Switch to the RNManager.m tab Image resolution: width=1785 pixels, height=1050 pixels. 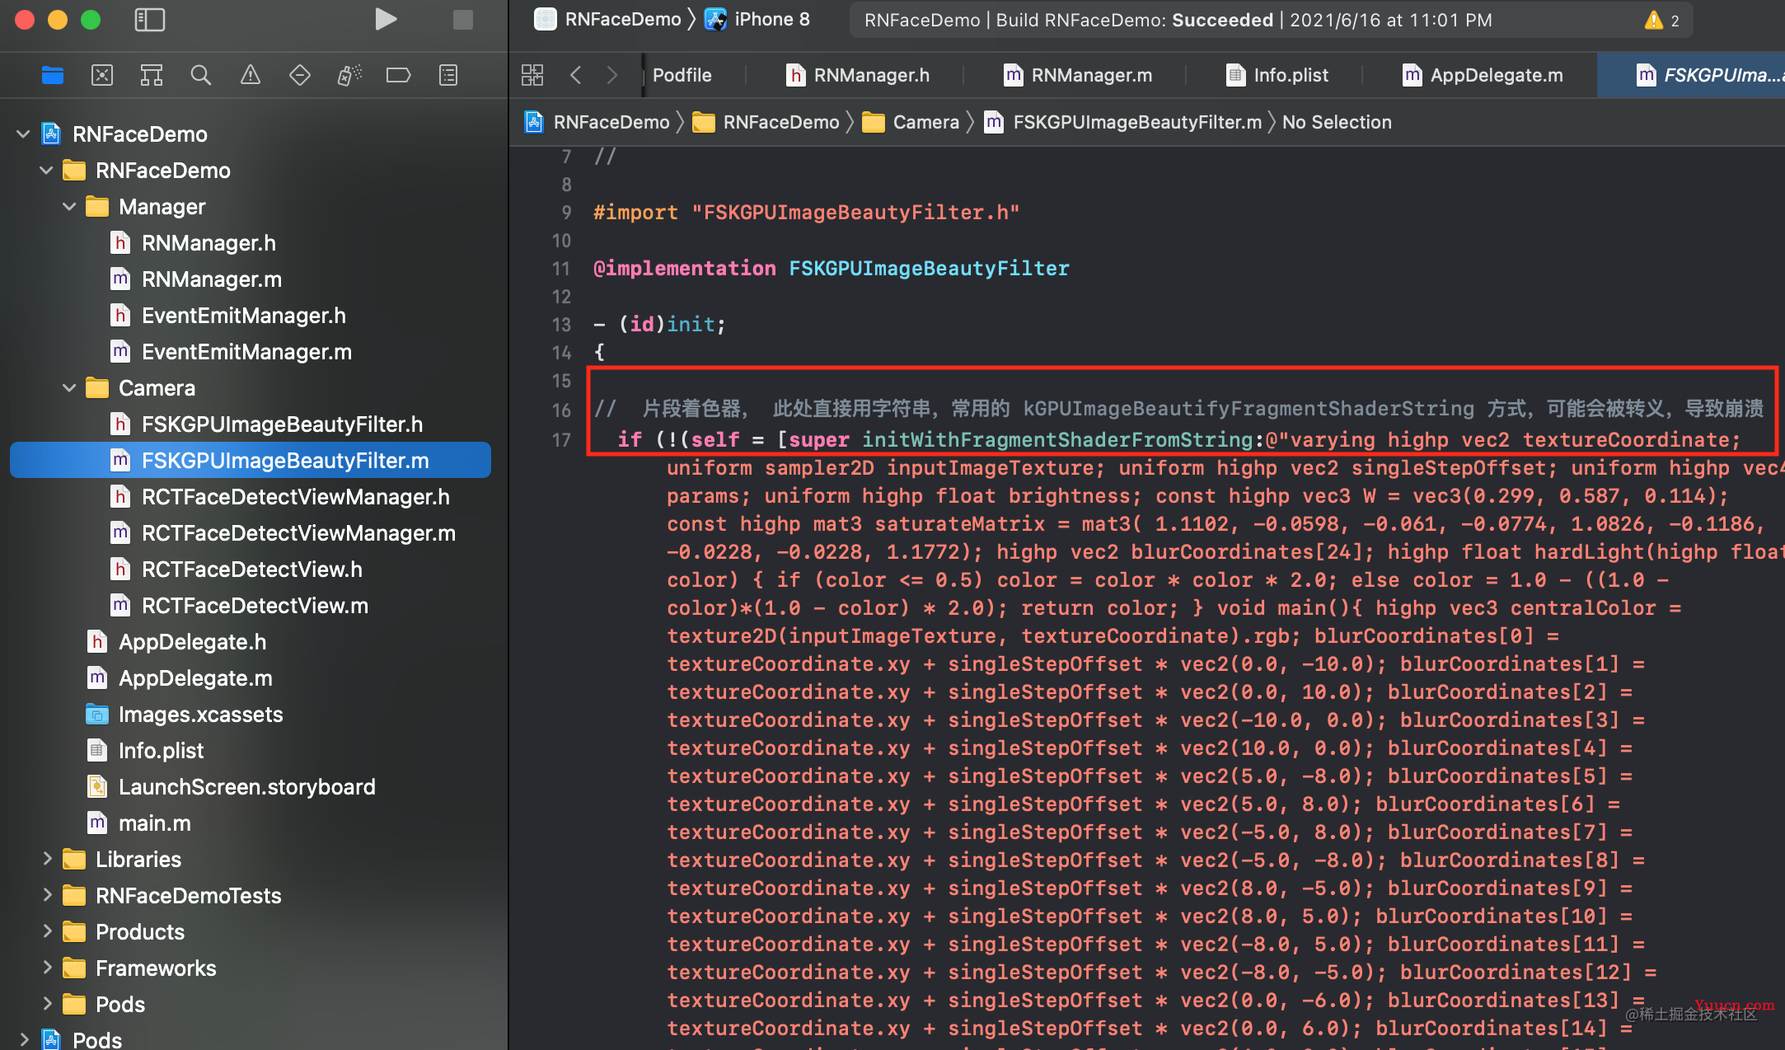[1078, 75]
